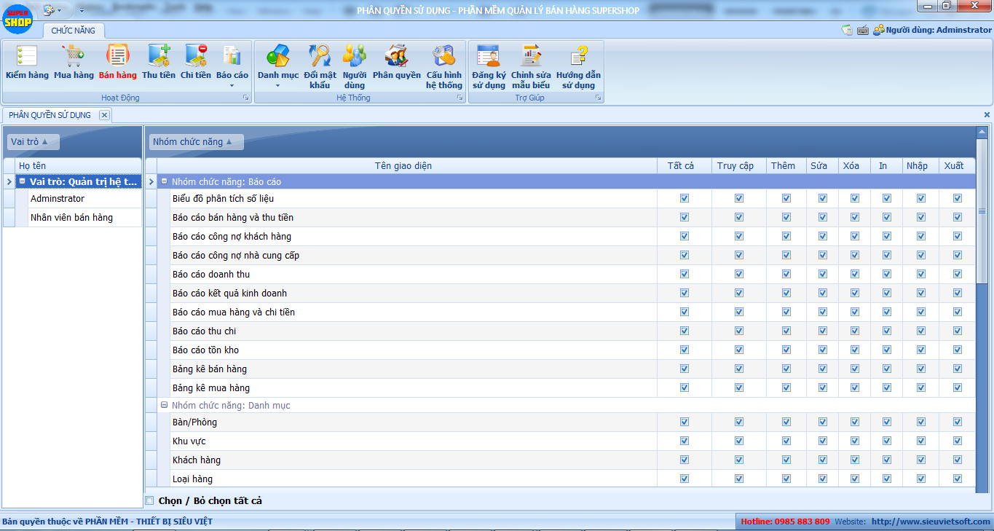Uncheck Tất cả for Báo cáo doanh thu
This screenshot has height=531, width=994.
(684, 275)
